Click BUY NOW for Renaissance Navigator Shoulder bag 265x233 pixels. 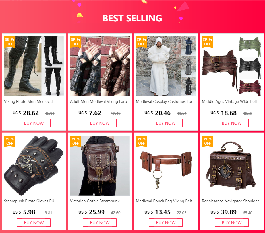tap(232, 222)
